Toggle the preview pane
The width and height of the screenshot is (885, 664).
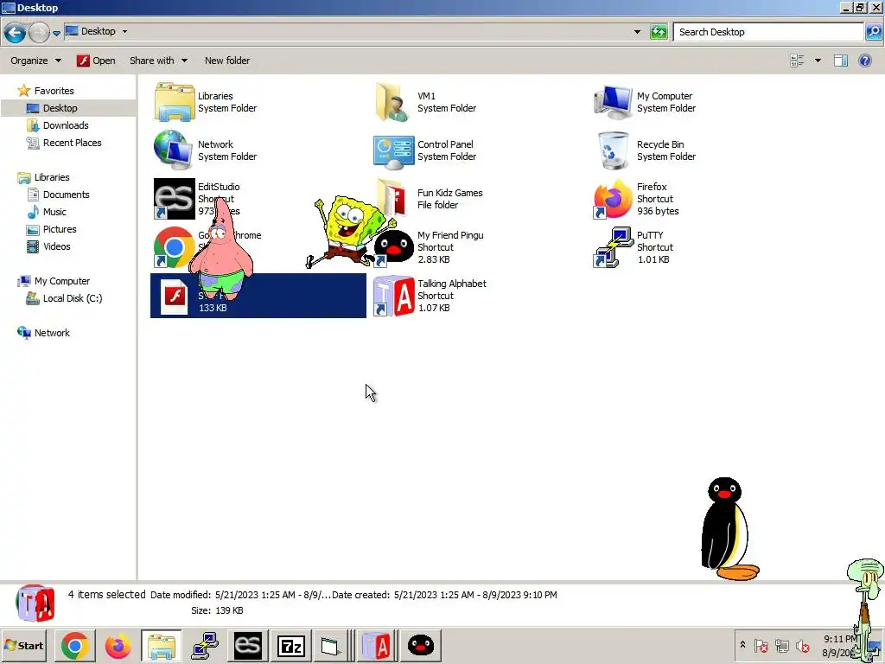click(x=840, y=61)
